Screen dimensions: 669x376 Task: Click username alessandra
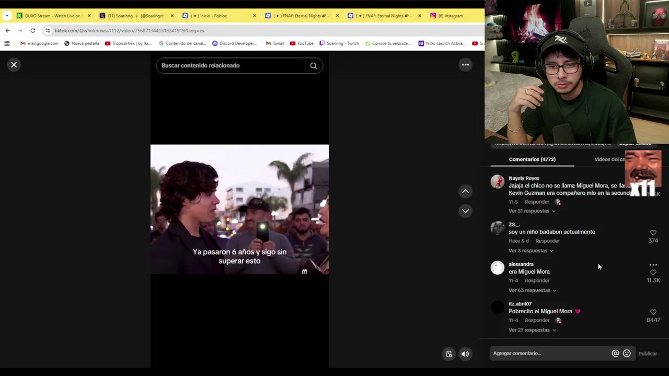pos(521,264)
